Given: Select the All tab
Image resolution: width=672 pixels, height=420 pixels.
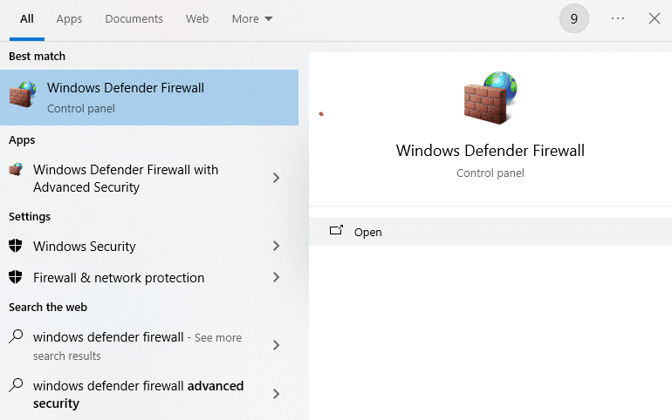Looking at the screenshot, I should (26, 19).
